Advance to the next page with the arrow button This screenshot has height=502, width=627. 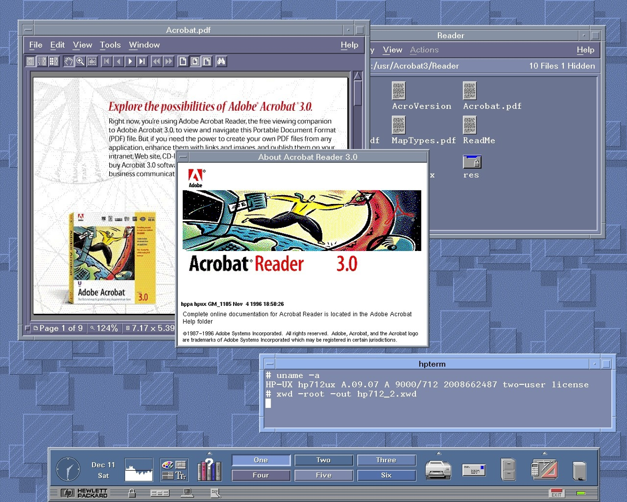pos(130,61)
